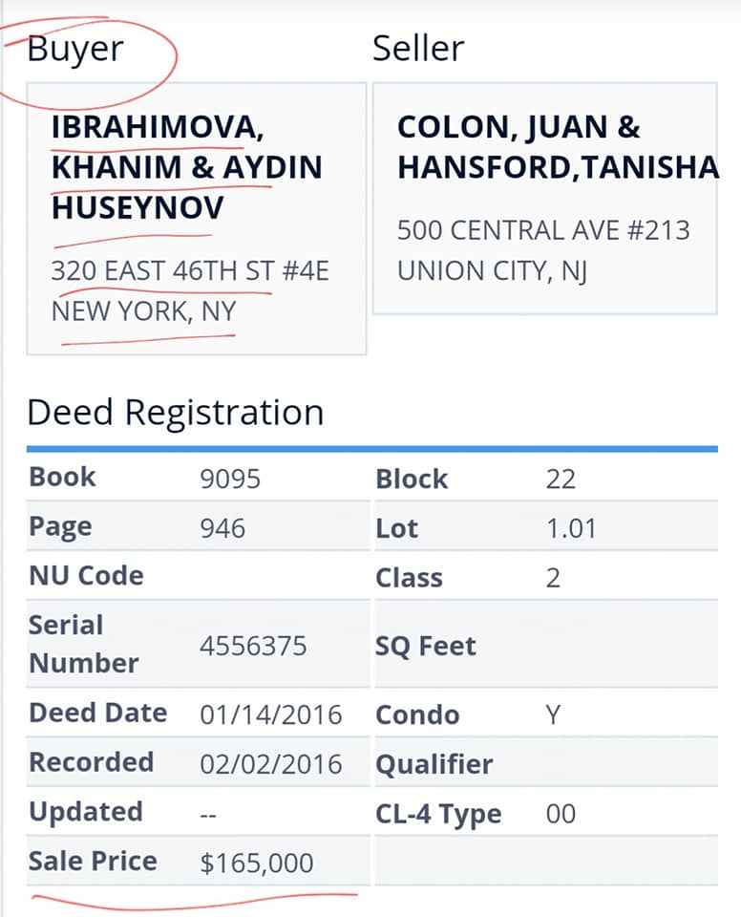Click the Deed Registration heading
This screenshot has width=741, height=917.
point(176,413)
